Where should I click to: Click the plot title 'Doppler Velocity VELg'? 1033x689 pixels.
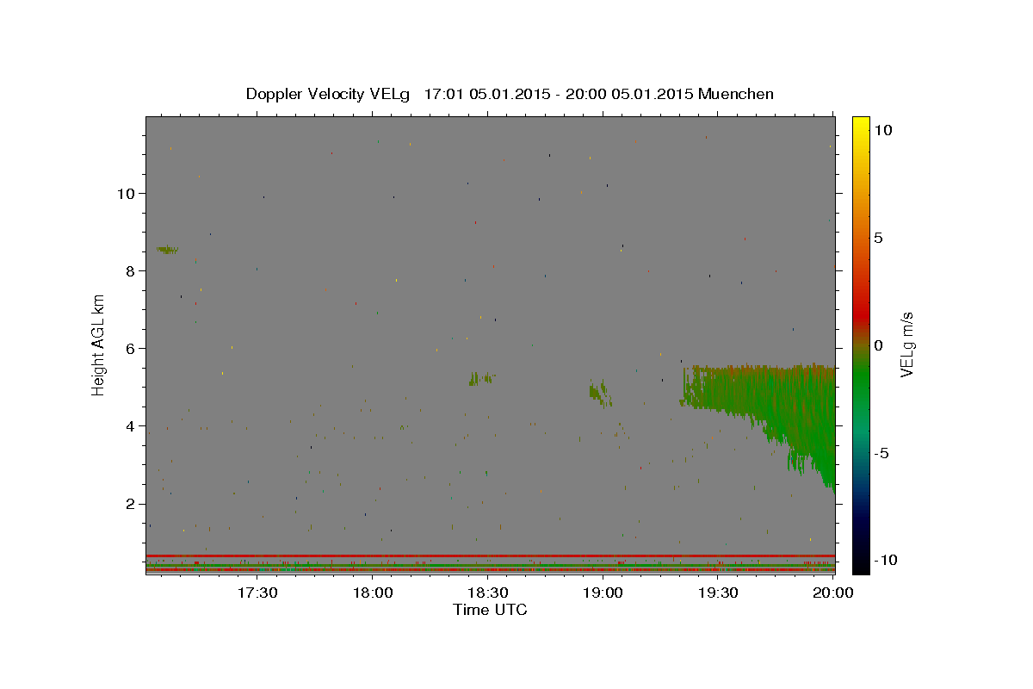point(326,94)
